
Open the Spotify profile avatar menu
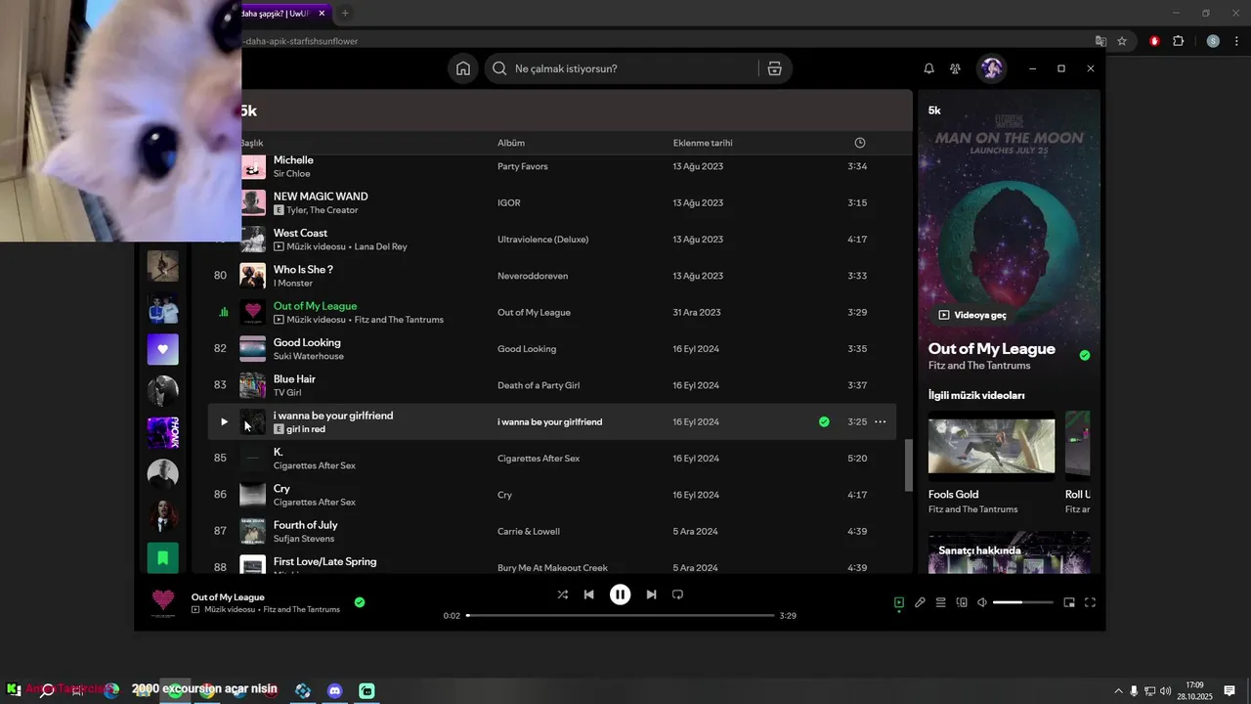click(x=992, y=68)
